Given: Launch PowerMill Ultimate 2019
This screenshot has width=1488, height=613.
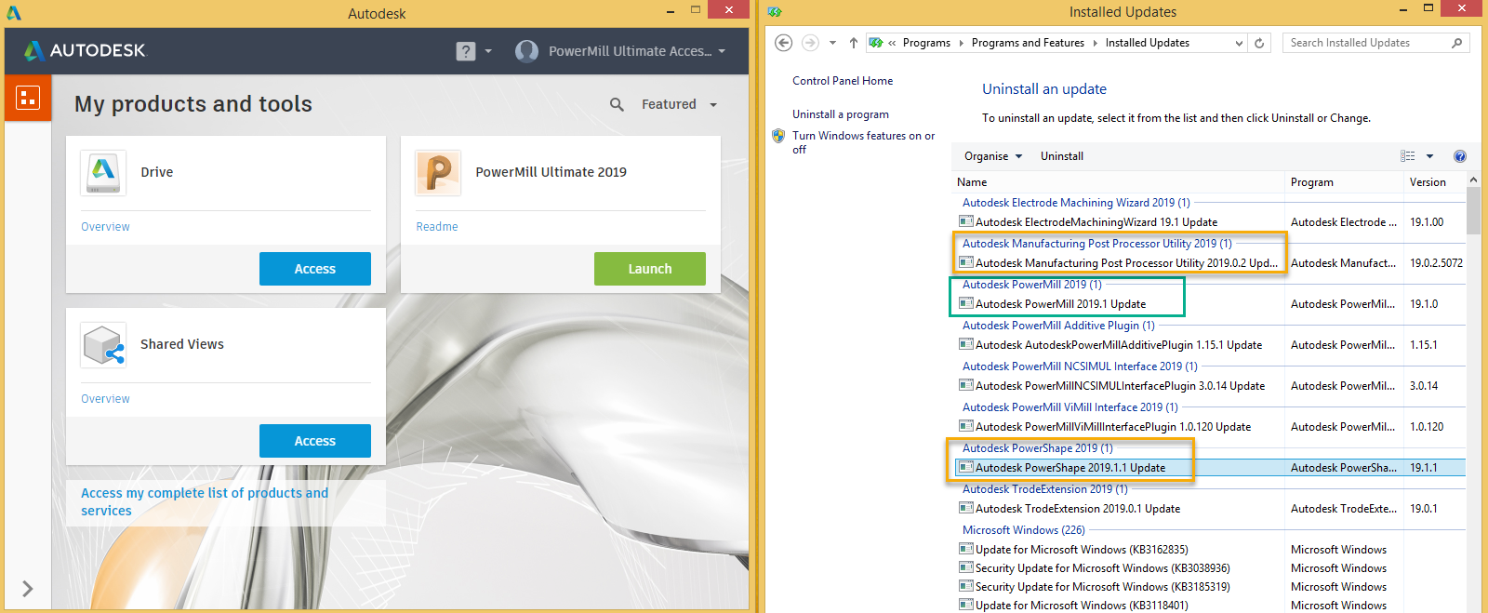Looking at the screenshot, I should pos(650,269).
